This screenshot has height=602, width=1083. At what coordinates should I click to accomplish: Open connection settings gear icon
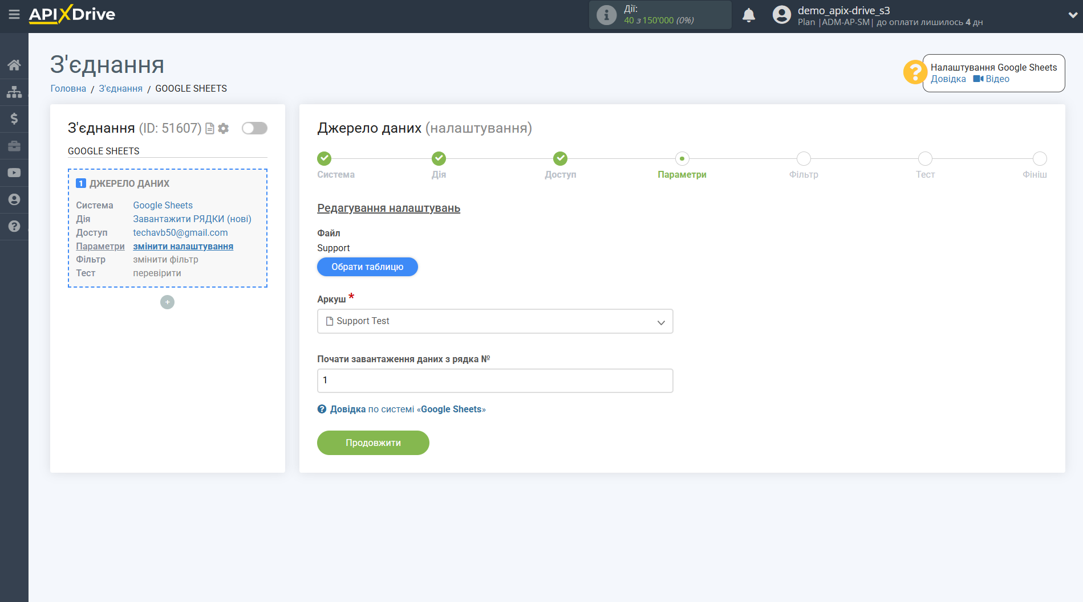tap(224, 129)
